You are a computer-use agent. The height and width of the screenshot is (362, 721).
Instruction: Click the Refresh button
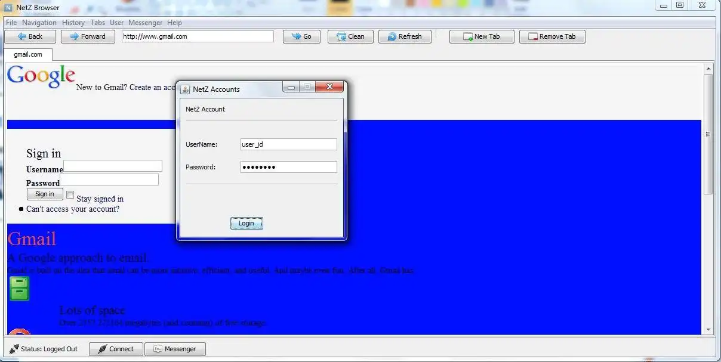pos(405,36)
